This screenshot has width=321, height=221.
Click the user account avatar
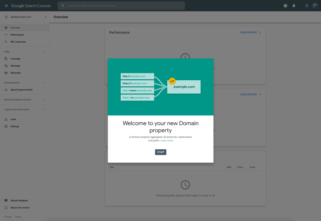click(x=315, y=6)
